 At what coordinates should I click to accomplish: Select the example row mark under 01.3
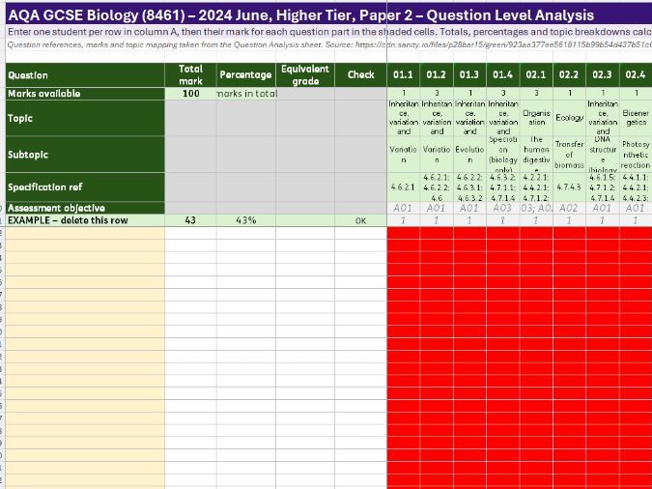click(x=469, y=220)
